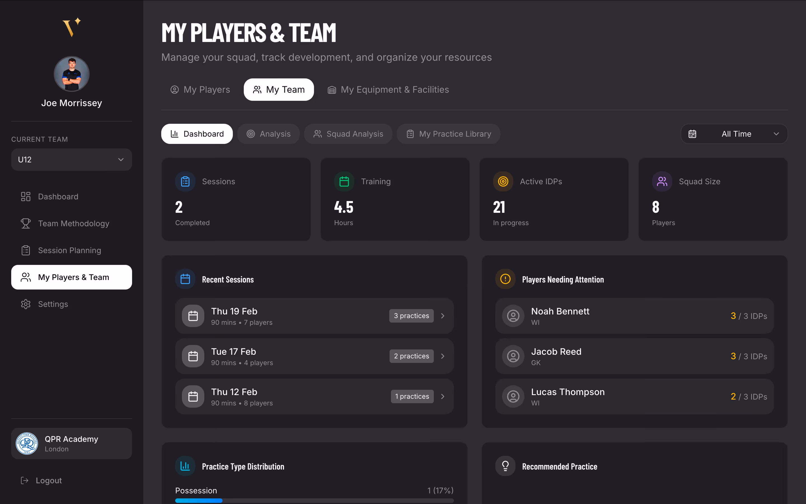This screenshot has width=806, height=504.
Task: Click the Sessions clipboard icon
Action: click(x=185, y=181)
